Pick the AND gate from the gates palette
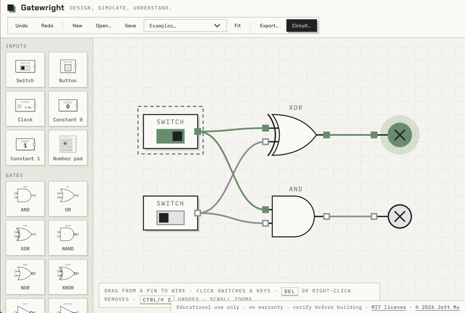The image size is (465, 313). [25, 199]
